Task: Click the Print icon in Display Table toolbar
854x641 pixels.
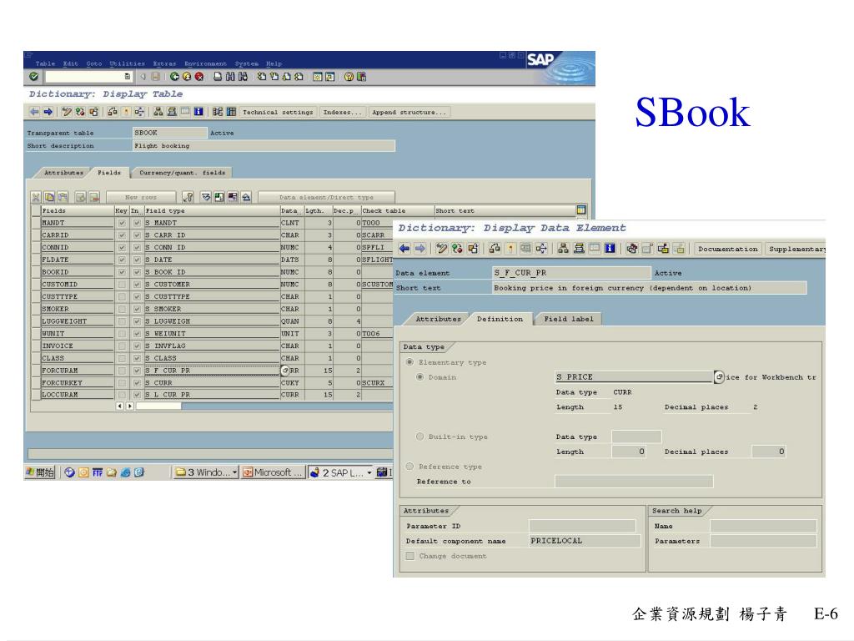Action: click(x=218, y=77)
